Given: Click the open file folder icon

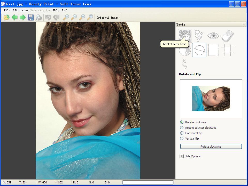Looking at the screenshot, I should pos(6,18).
